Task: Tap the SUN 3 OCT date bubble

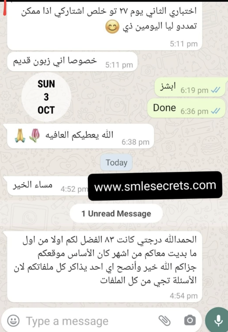Action: (46, 97)
